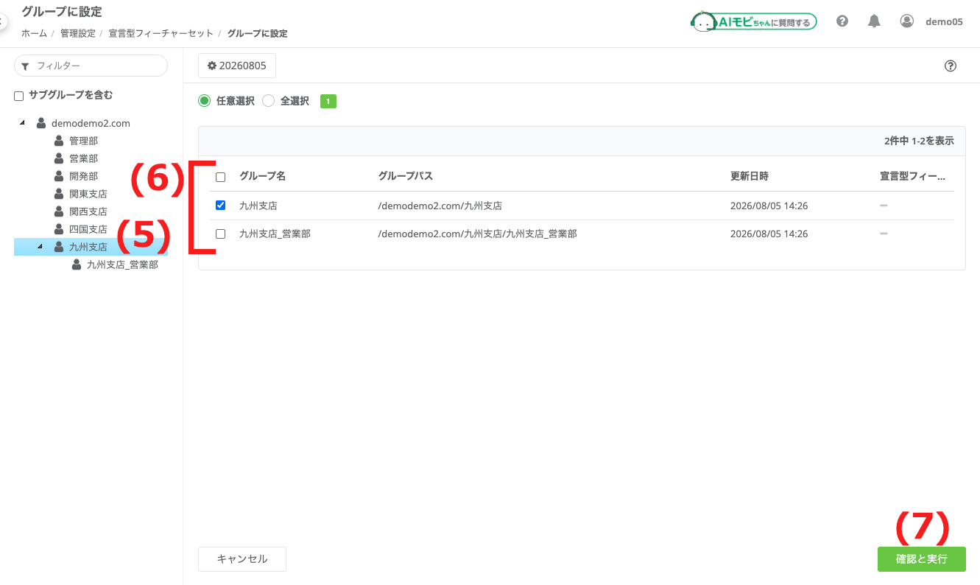Select 四国支店 in the group tree
This screenshot has width=980, height=585.
point(88,229)
